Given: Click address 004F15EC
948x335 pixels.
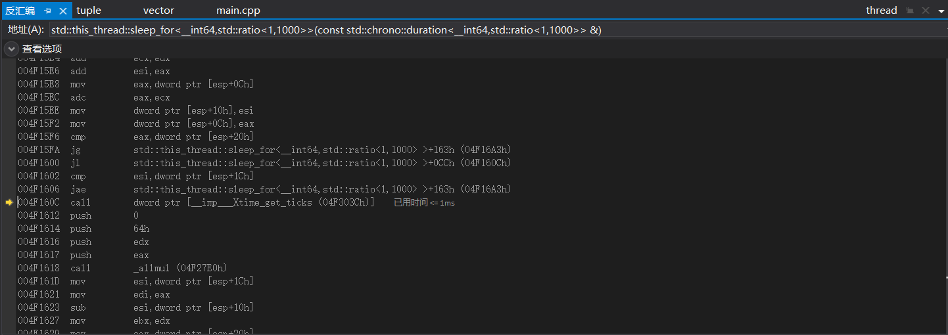Looking at the screenshot, I should click(39, 97).
